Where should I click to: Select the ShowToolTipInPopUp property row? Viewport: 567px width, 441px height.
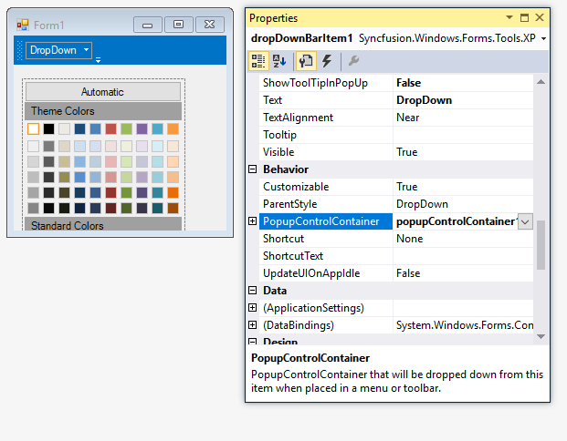tap(396, 83)
